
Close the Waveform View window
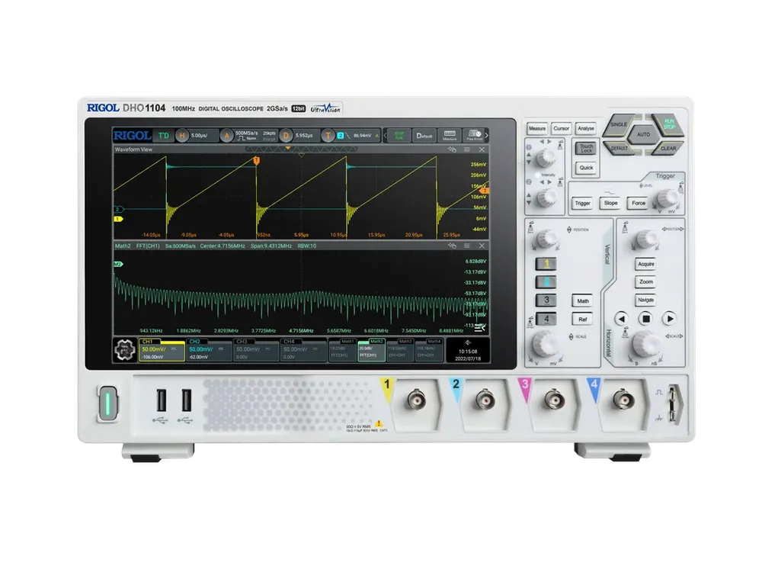pos(482,149)
